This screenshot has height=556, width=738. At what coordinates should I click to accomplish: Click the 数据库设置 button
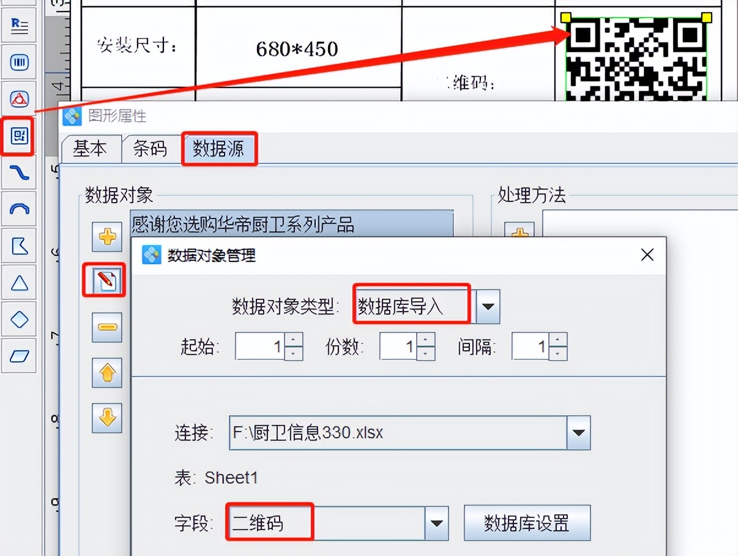coord(527,523)
